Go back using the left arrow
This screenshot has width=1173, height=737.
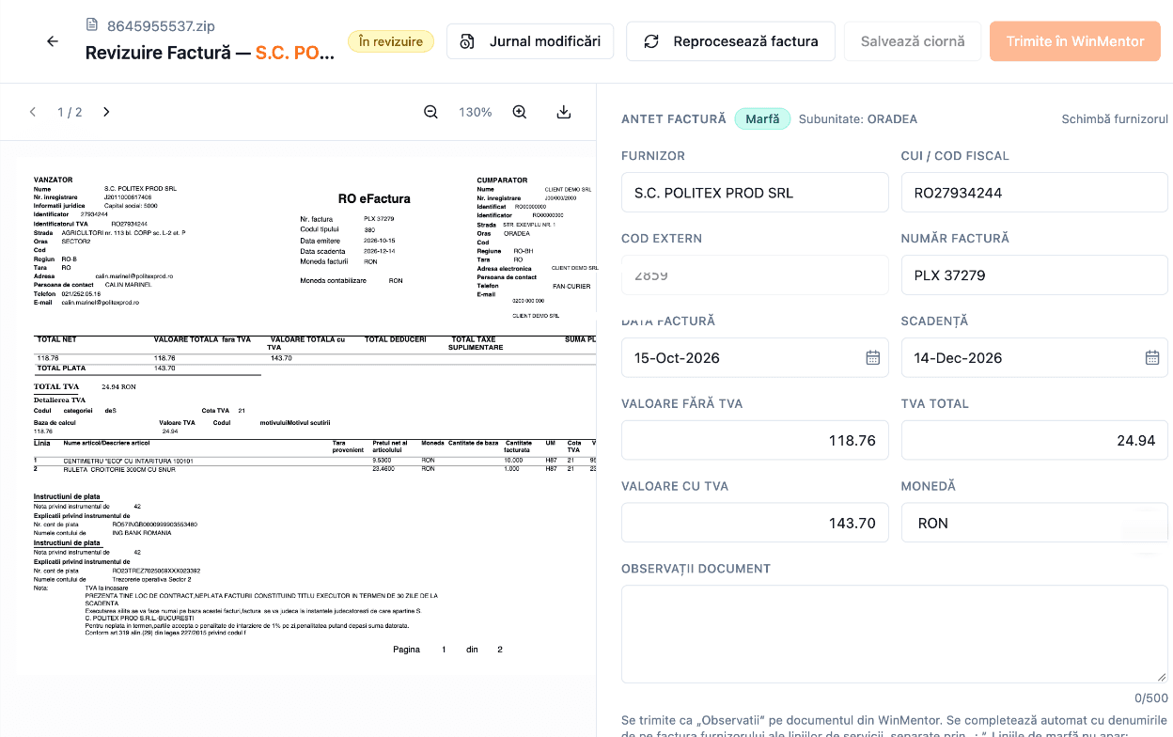[x=53, y=41]
